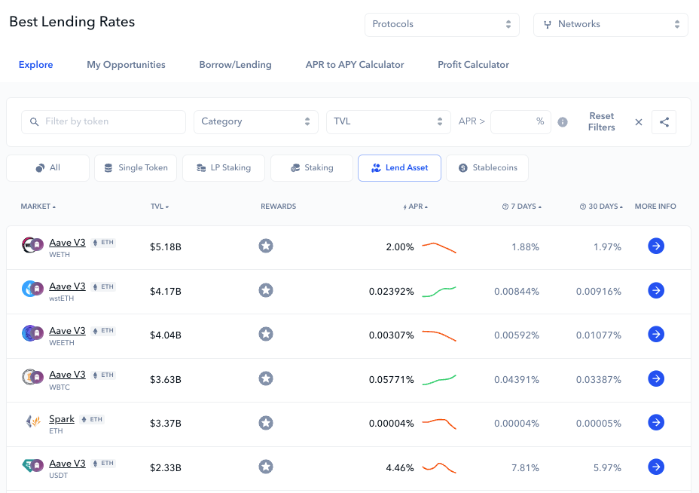Viewport: 699px width, 493px height.
Task: Click the $5.18B TVL value
Action: tap(166, 247)
